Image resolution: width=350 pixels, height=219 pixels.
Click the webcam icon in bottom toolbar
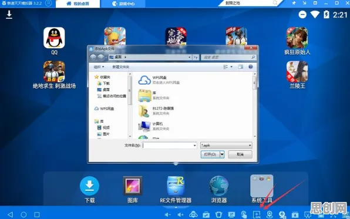point(282,215)
